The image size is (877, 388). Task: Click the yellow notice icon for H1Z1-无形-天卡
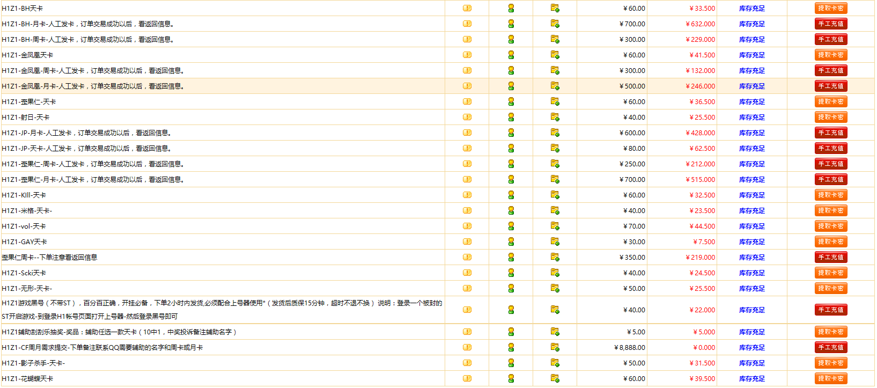pyautogui.click(x=467, y=288)
